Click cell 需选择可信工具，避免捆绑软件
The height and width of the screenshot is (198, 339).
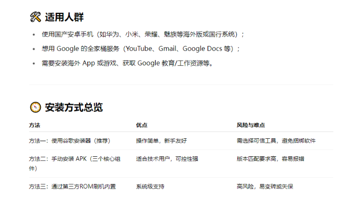276,141
